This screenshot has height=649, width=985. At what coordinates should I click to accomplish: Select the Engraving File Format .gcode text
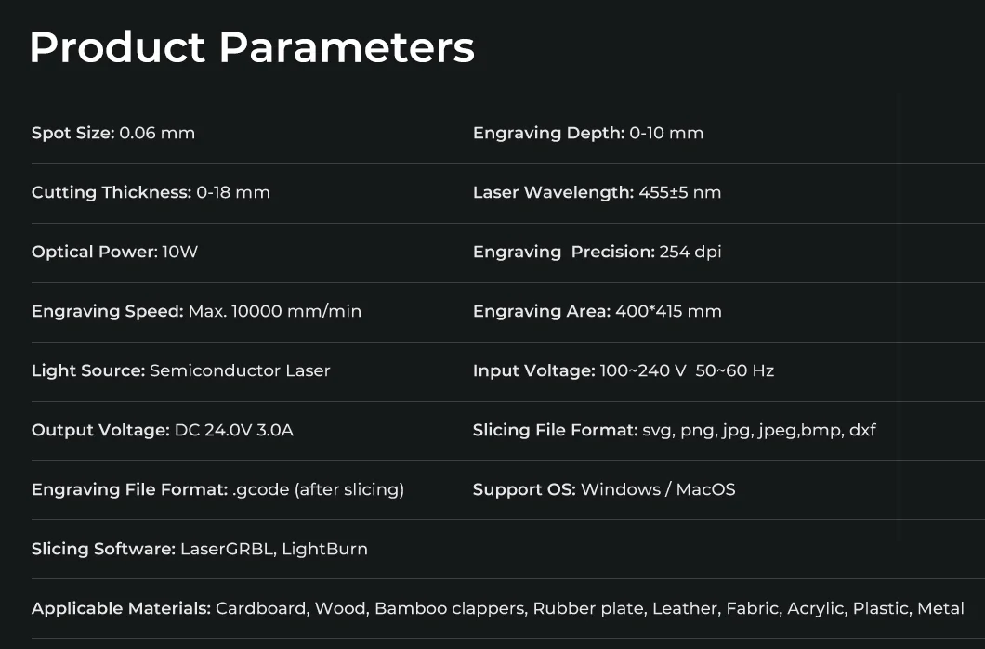(217, 489)
